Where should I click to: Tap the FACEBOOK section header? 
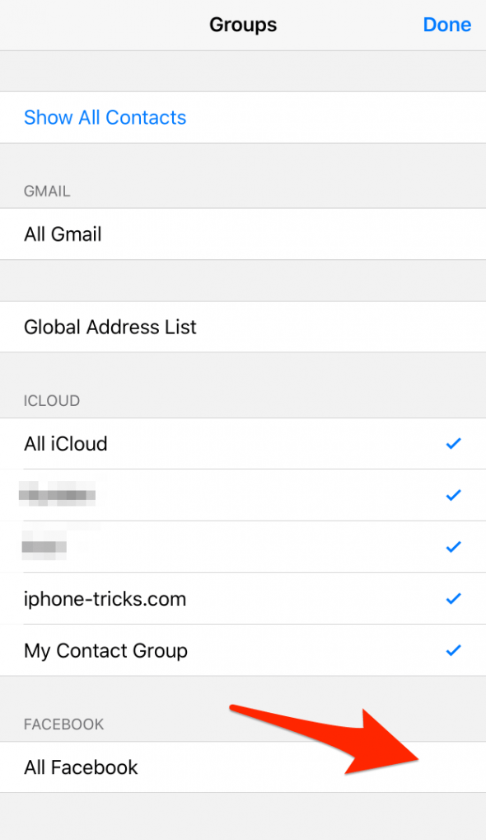tap(63, 724)
